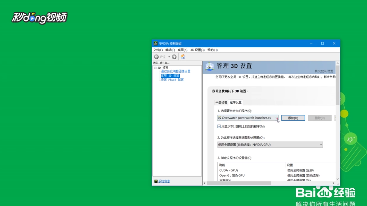Image resolution: width=367 pixels, height=206 pixels.
Task: Close the NVIDIA control panel window
Action: pos(334,43)
